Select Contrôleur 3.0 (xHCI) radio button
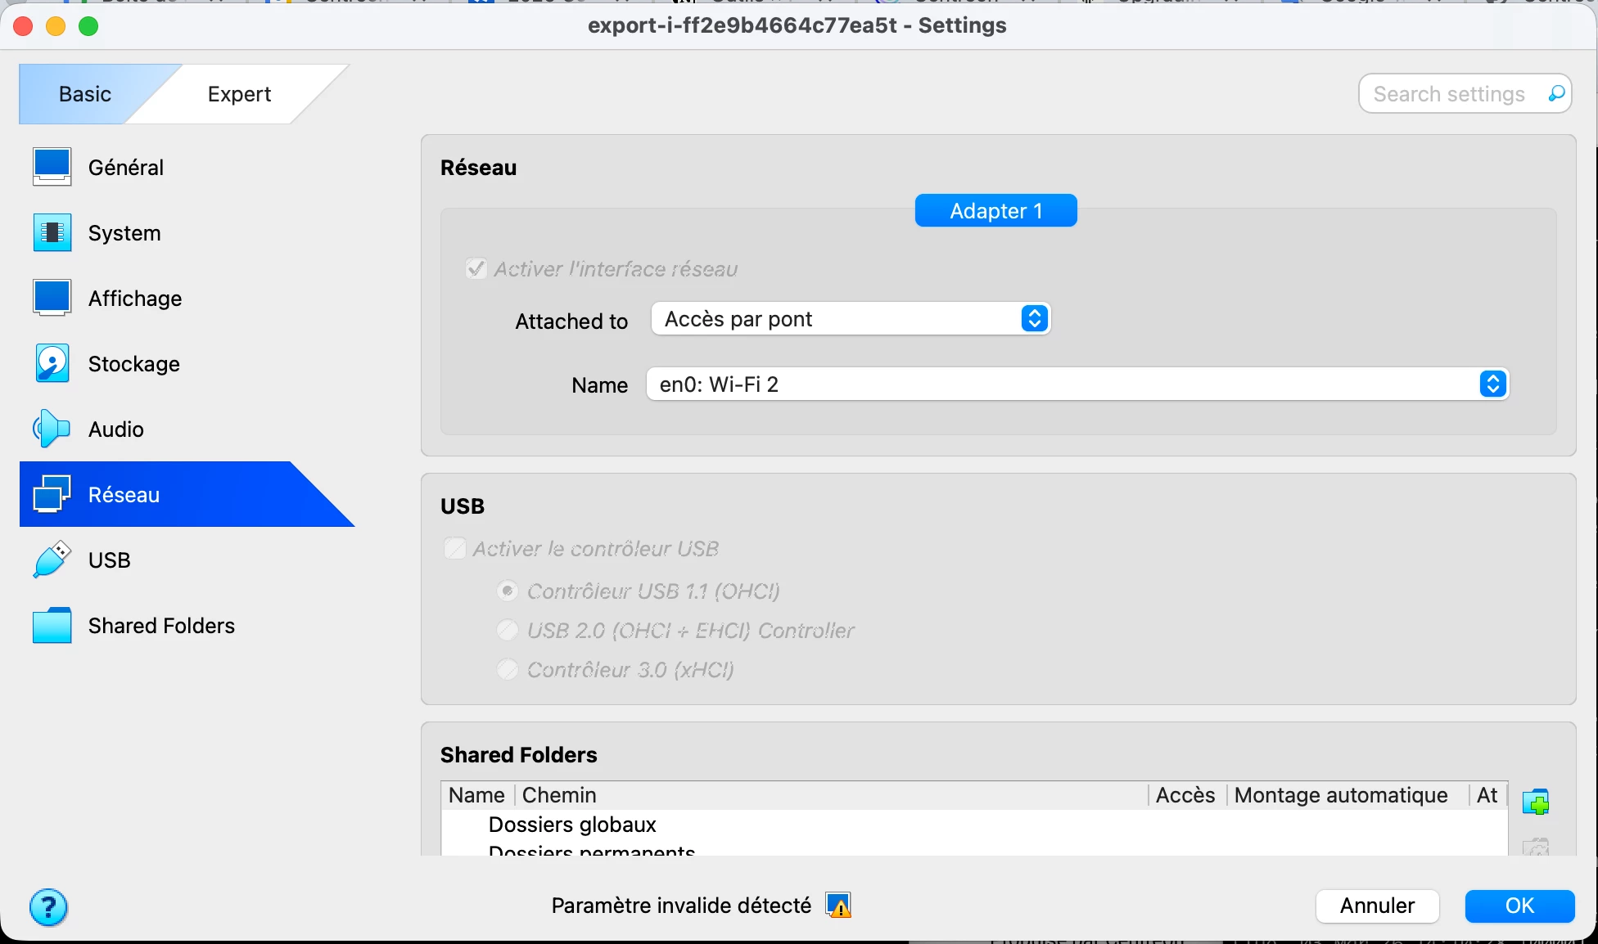1598x944 pixels. pyautogui.click(x=508, y=669)
